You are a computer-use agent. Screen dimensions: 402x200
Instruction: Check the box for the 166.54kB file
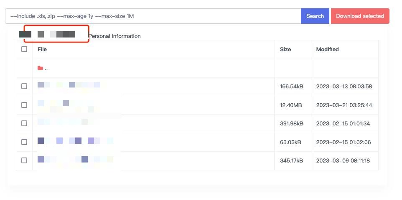(x=24, y=86)
